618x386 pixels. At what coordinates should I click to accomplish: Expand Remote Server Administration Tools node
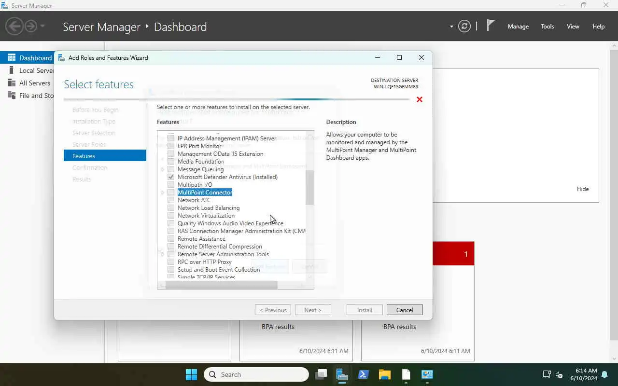coord(163,254)
